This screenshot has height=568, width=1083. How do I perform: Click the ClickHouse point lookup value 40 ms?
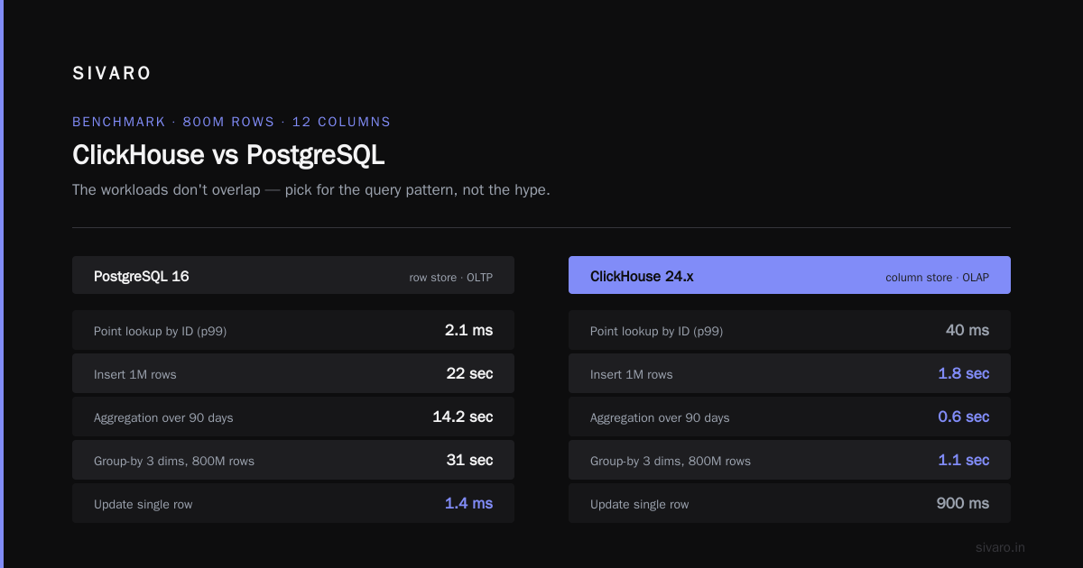pos(967,330)
